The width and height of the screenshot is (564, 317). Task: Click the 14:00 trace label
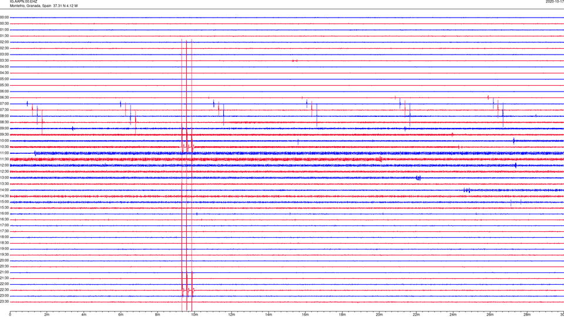click(4, 190)
